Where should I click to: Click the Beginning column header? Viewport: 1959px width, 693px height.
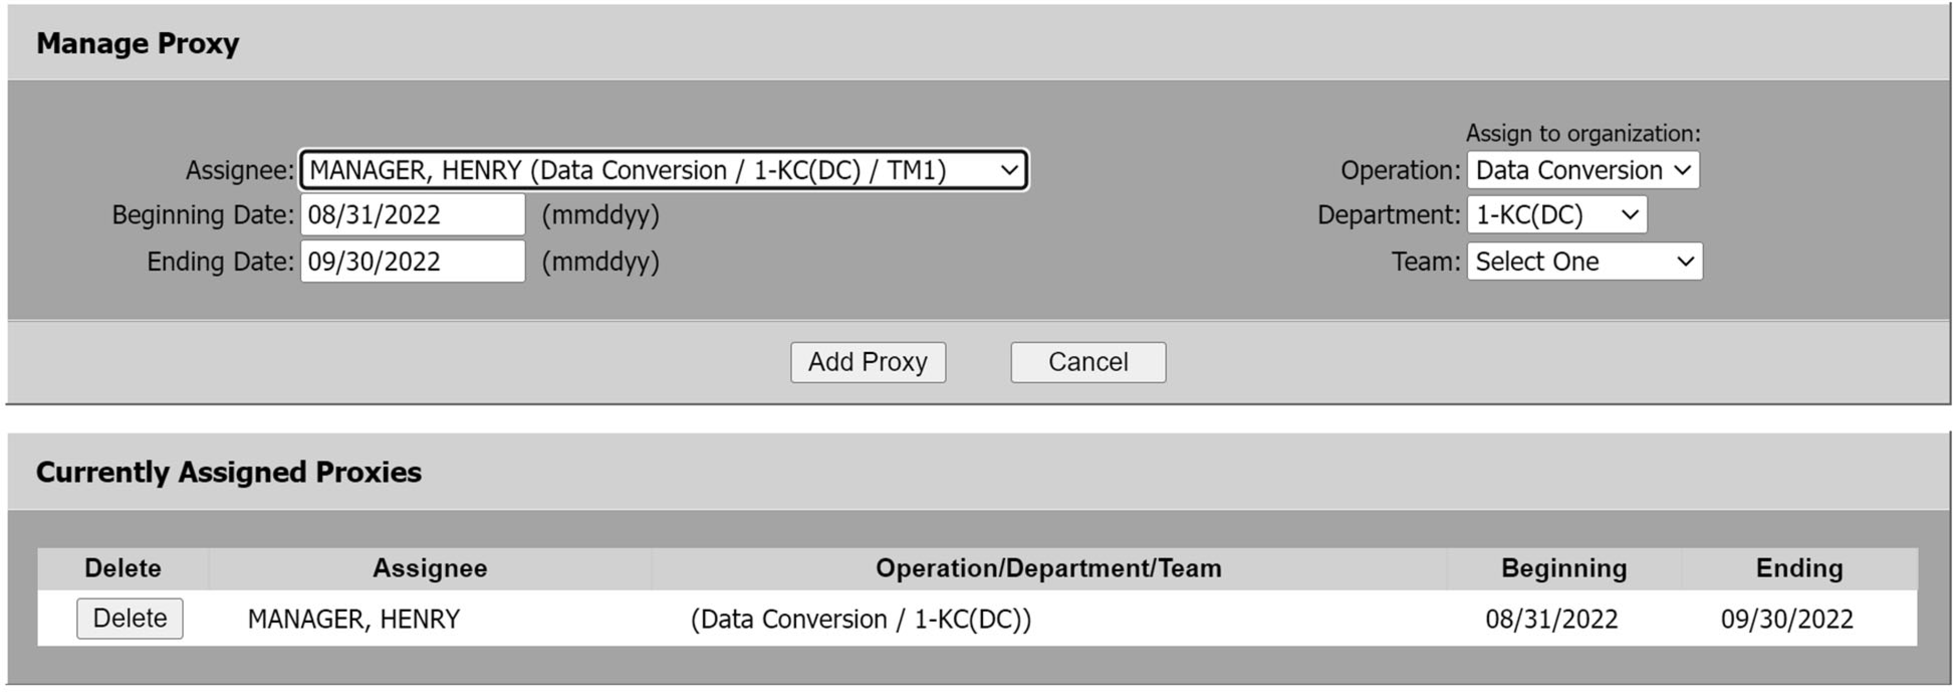pos(1563,568)
